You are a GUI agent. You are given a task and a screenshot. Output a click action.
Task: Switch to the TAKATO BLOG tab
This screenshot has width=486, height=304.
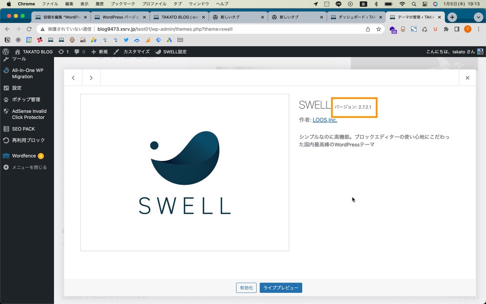click(x=179, y=17)
